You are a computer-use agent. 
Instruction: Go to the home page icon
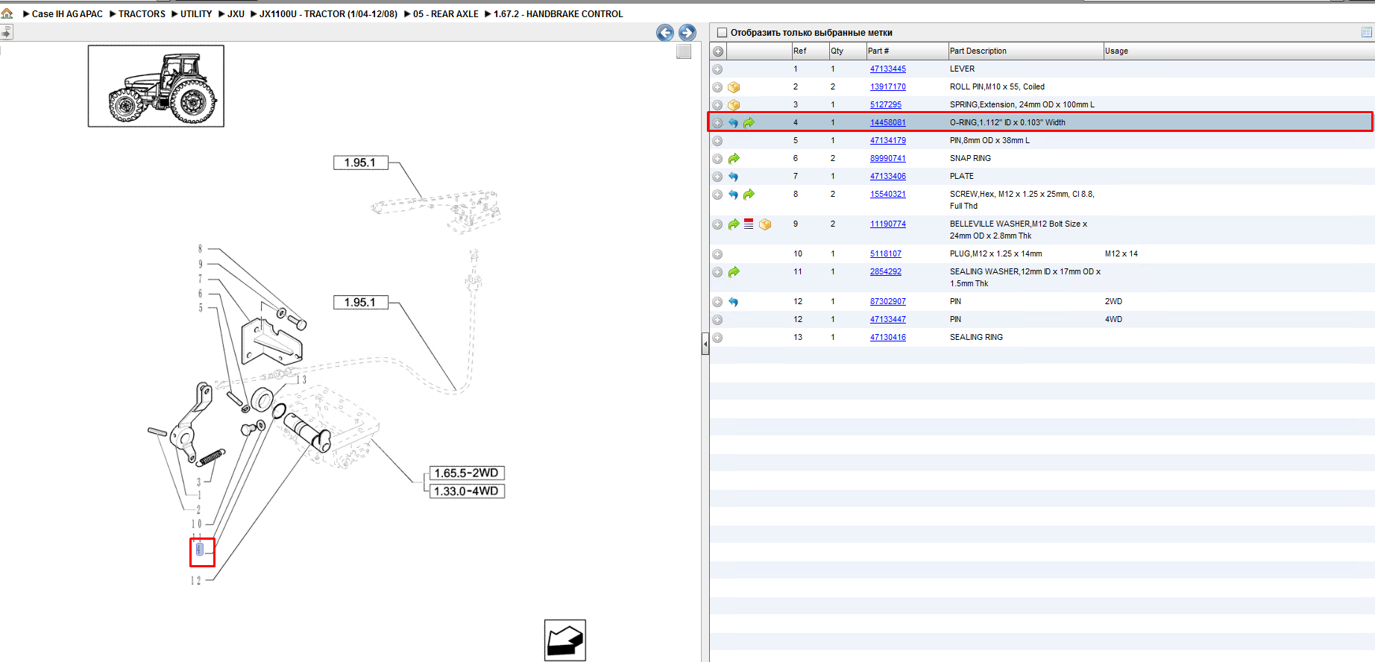(7, 13)
